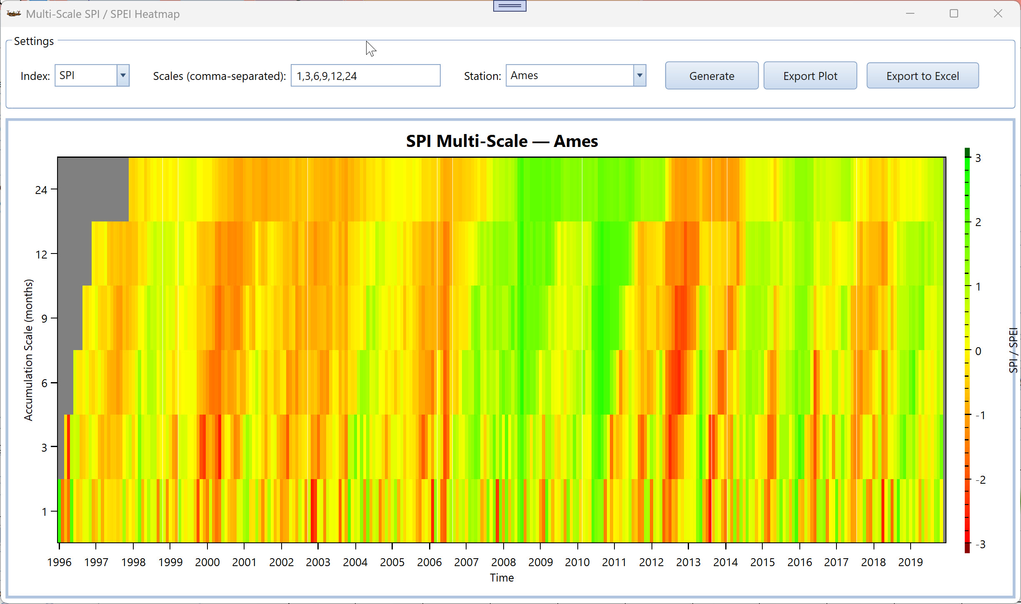This screenshot has height=604, width=1021.
Task: Select the Station combo box showing Ames
Action: (x=576, y=75)
